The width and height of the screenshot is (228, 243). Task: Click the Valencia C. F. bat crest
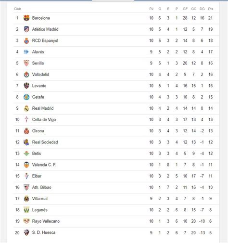[26, 165]
